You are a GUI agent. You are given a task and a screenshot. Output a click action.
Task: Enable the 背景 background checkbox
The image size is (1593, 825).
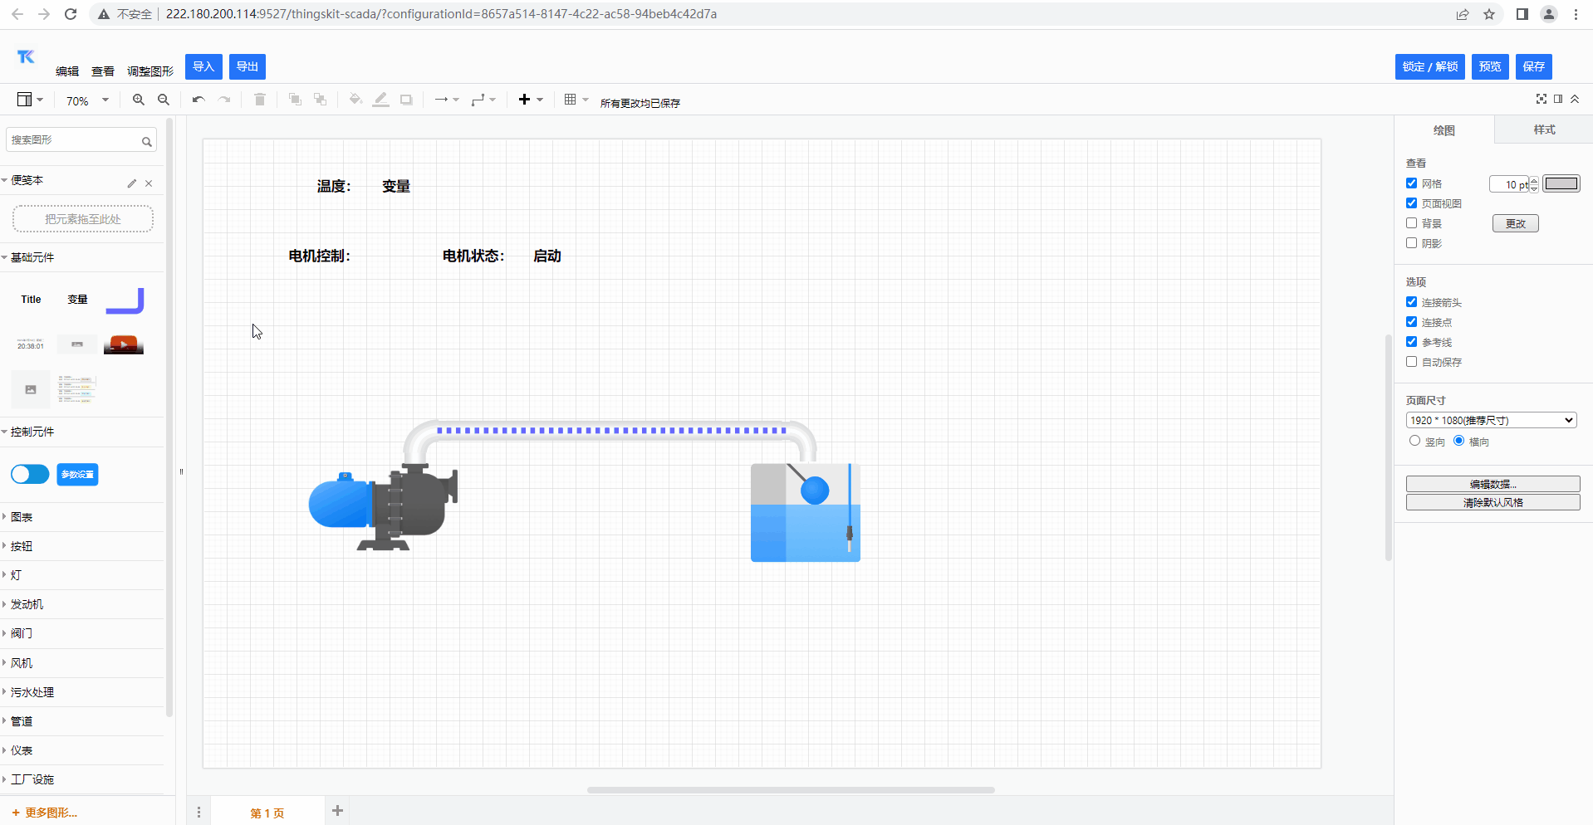(x=1411, y=223)
